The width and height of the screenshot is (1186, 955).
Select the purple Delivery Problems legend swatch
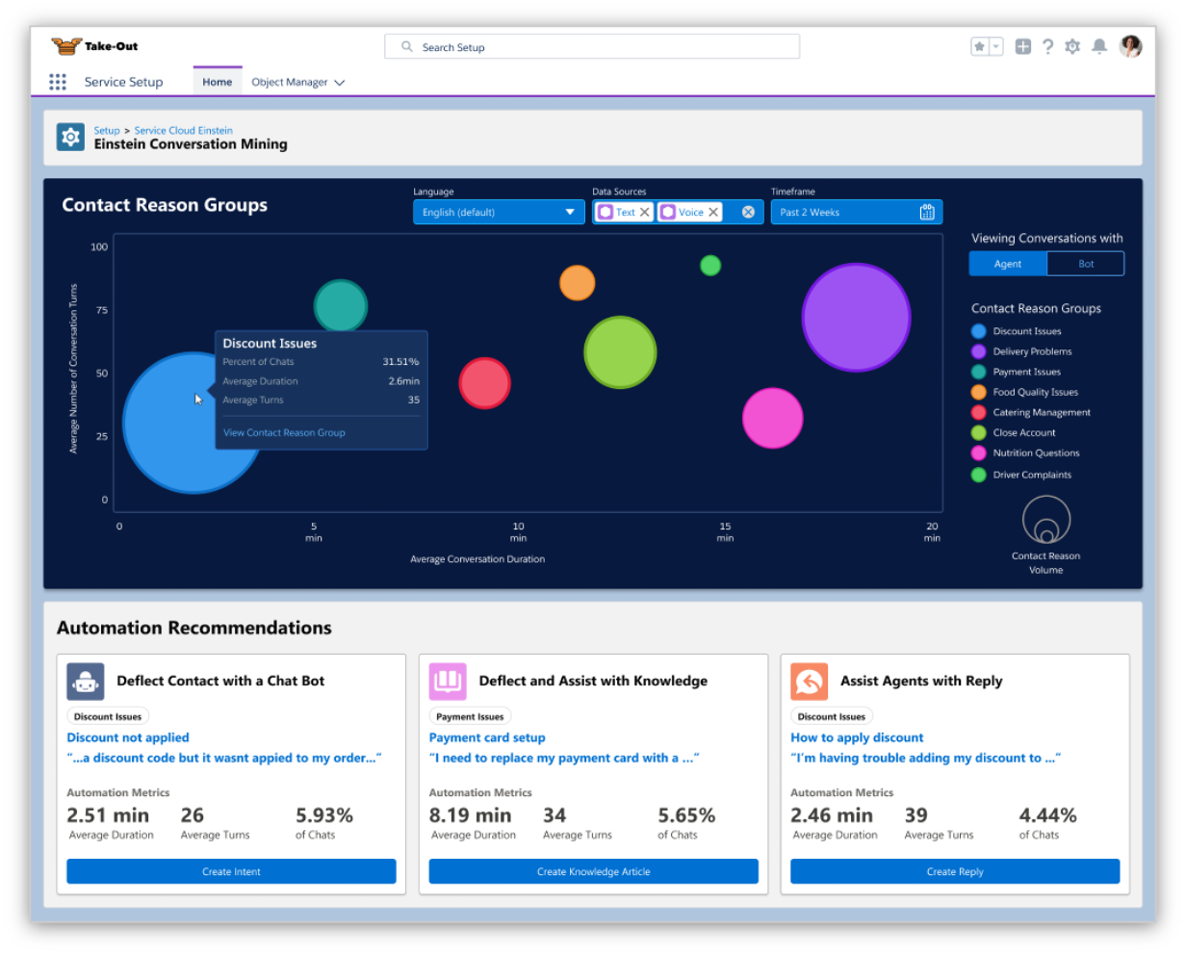[978, 351]
